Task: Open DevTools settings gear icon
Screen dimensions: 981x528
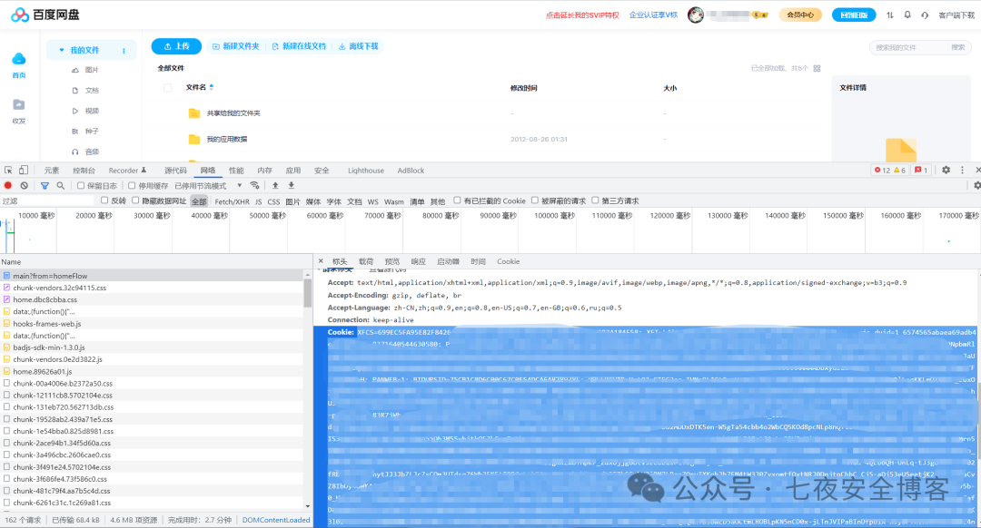Action: [946, 170]
